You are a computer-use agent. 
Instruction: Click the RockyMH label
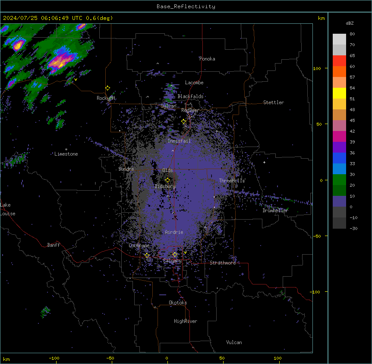(x=106, y=98)
